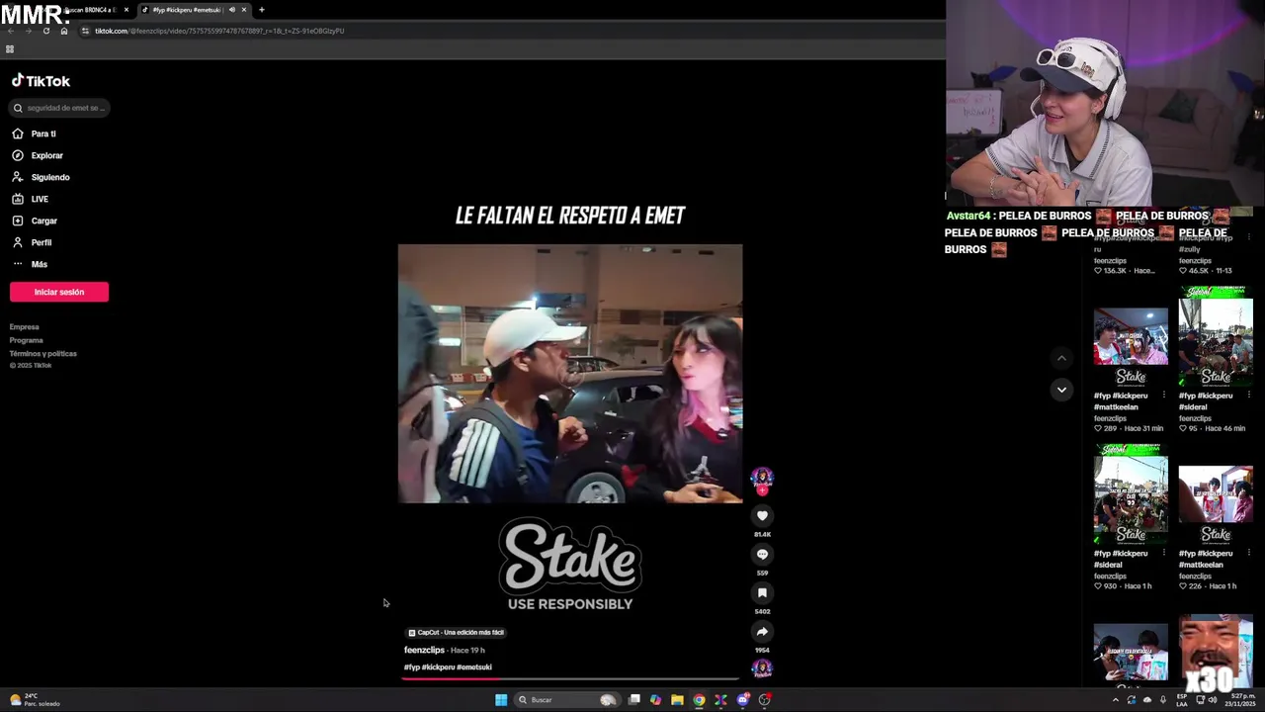
Task: Open the 95 likes #sideral thumbnail
Action: (1216, 336)
